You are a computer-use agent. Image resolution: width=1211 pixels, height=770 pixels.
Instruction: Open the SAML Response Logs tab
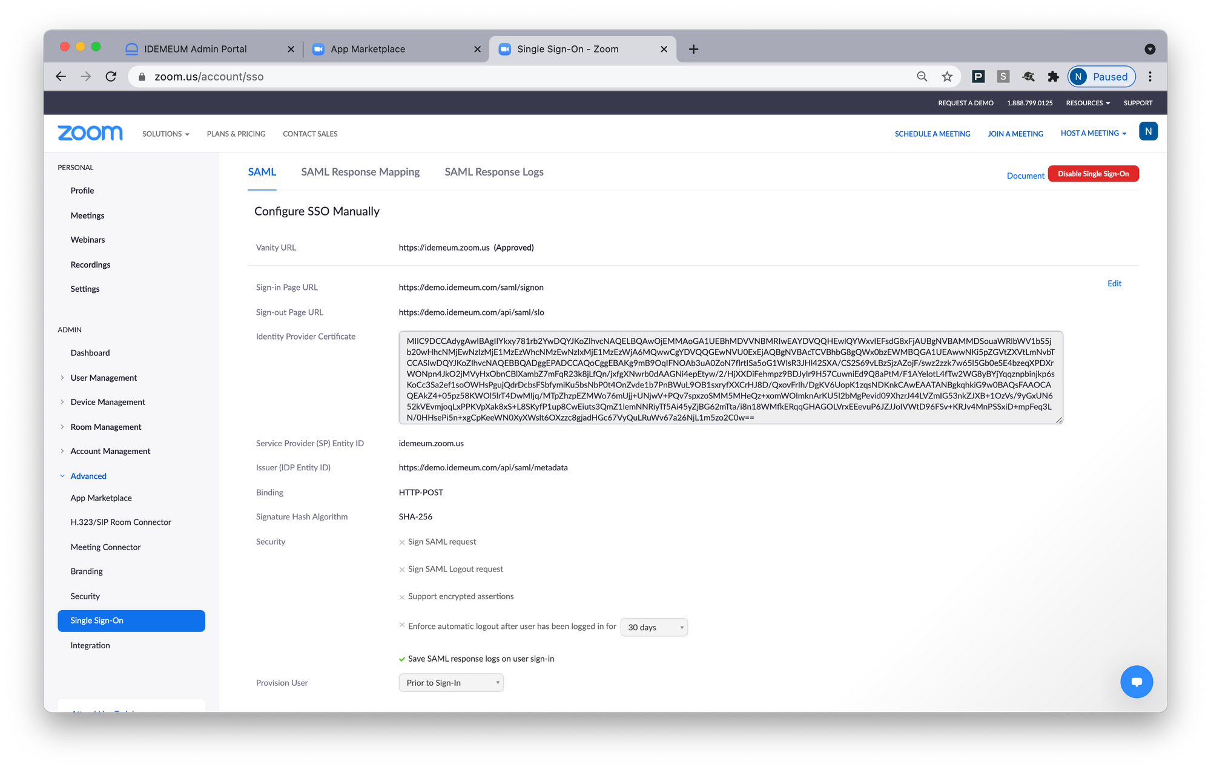(494, 172)
